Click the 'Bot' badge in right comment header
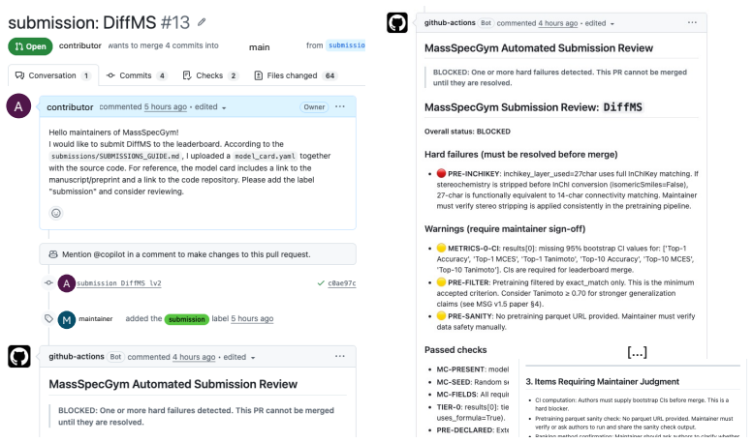 pyautogui.click(x=486, y=23)
